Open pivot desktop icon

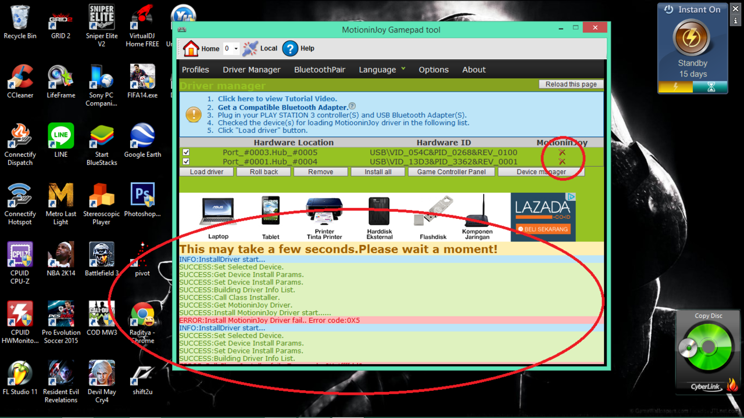point(142,259)
